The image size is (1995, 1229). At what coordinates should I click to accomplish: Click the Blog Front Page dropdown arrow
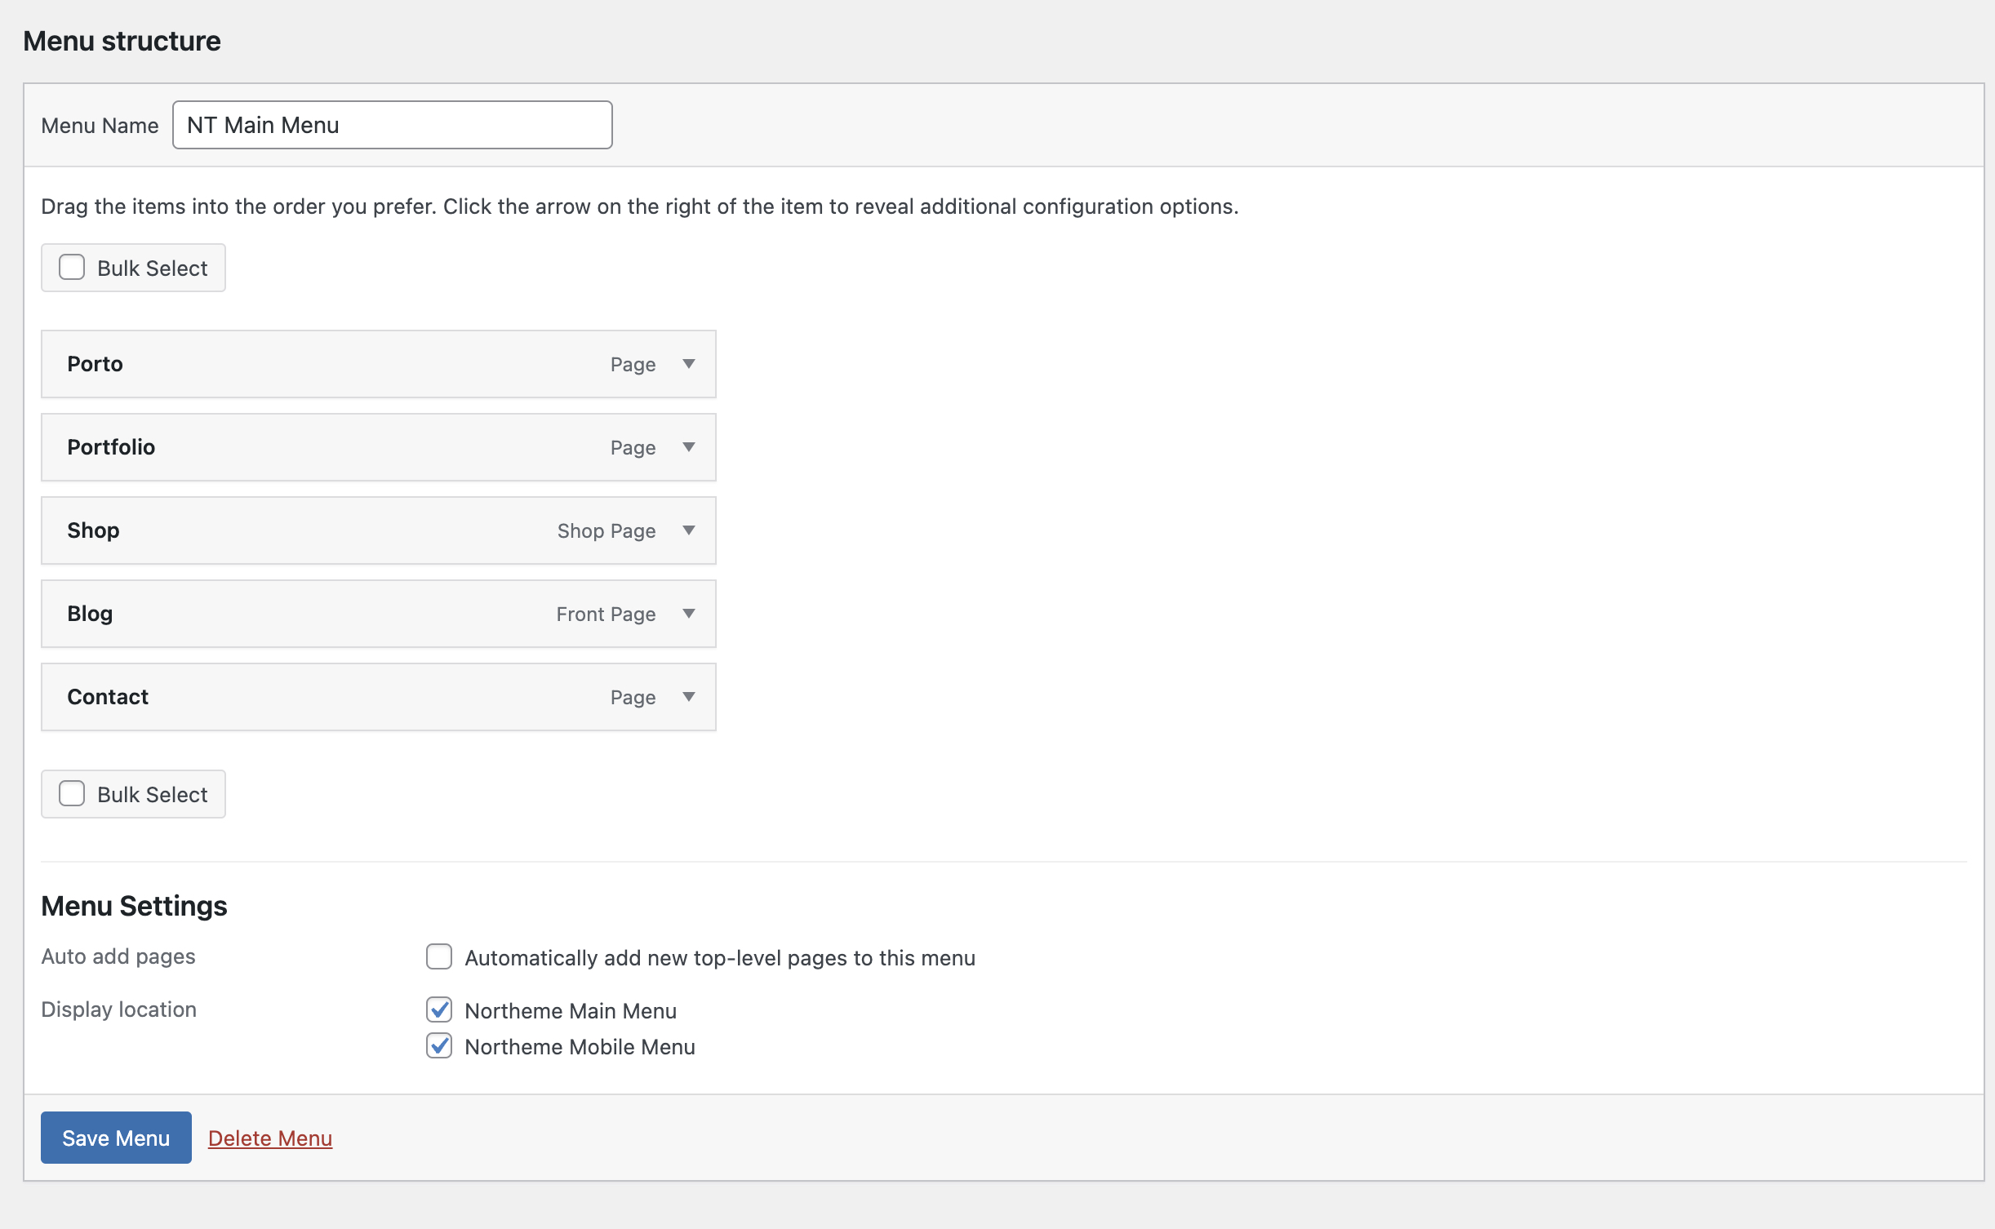pos(688,614)
